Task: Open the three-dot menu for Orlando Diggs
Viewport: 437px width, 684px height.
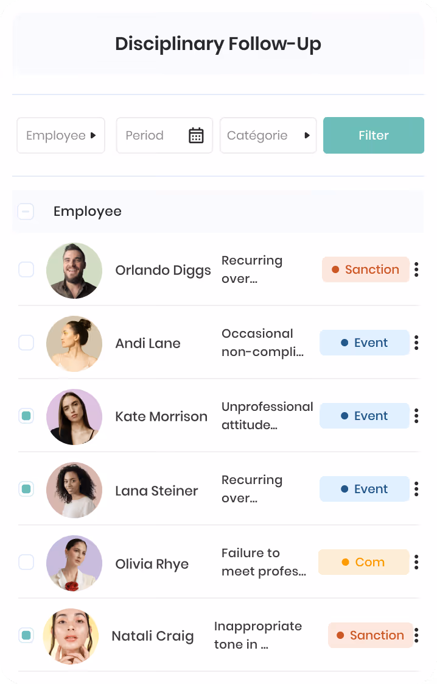Action: click(x=416, y=269)
